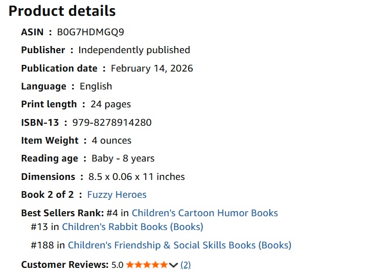Viewport: 369px width, 275px height.
Task: Click the 5.0 rating number
Action: (117, 265)
